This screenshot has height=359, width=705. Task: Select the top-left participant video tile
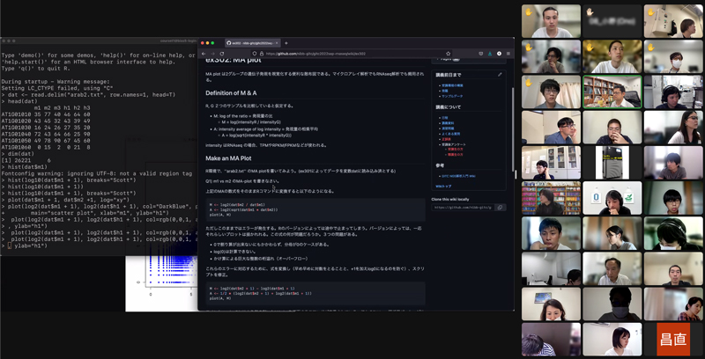(x=550, y=21)
